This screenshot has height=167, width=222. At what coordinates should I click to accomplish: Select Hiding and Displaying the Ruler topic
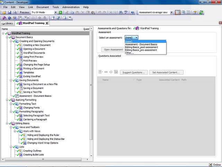pos(43,135)
